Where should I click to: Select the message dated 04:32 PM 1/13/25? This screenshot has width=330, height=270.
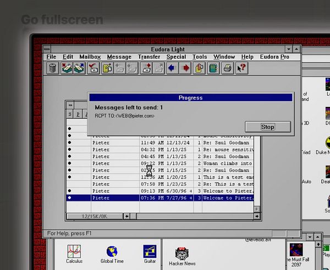click(160, 150)
